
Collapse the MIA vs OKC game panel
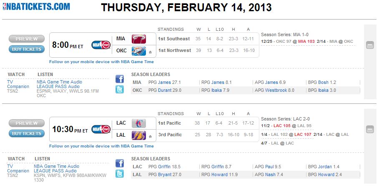coord(370,45)
